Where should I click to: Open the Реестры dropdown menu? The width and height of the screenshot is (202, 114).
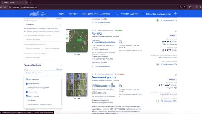[x=74, y=14]
